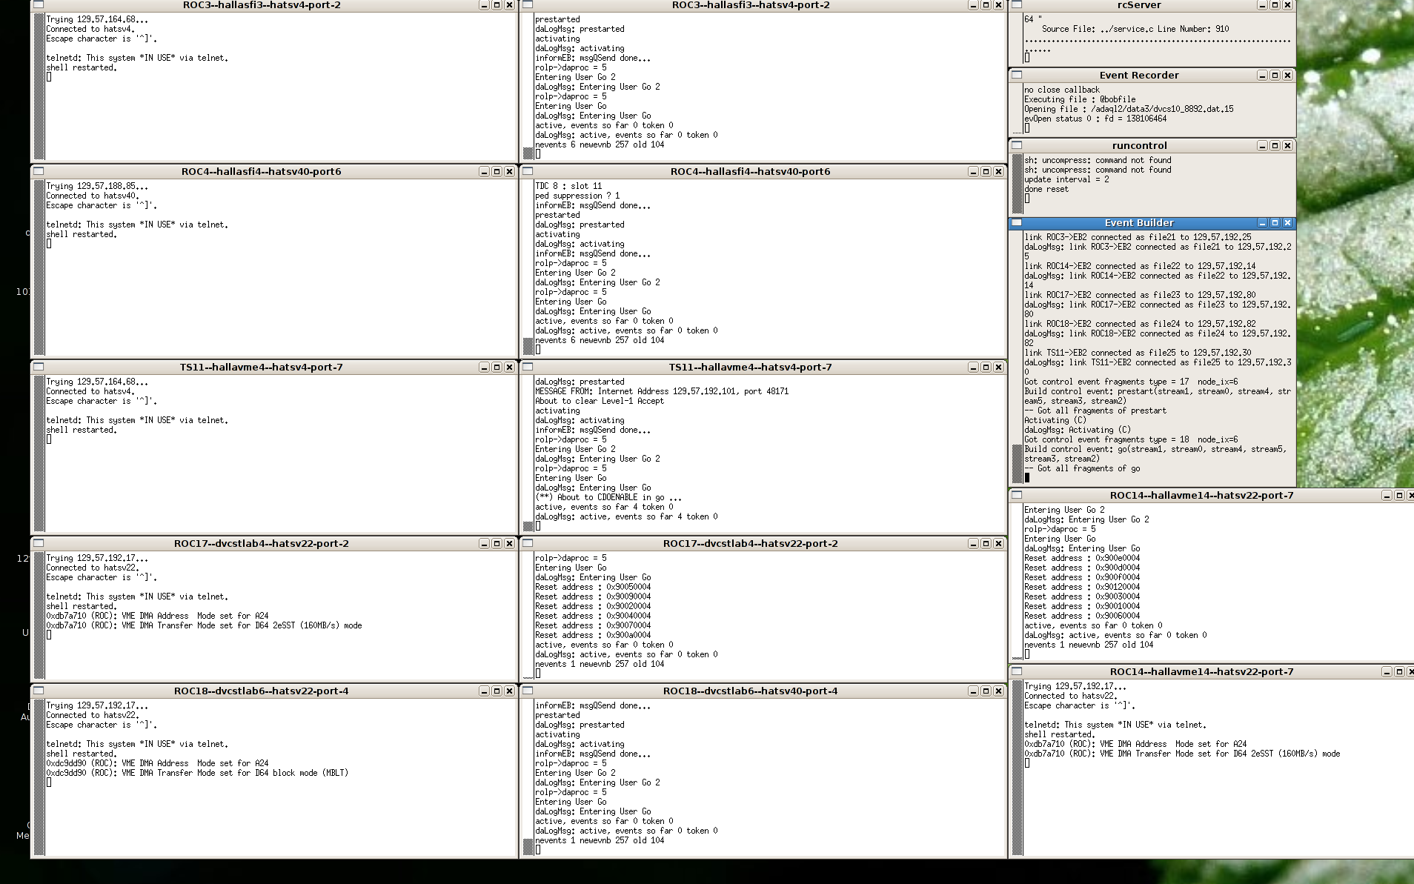Click title 'ROC18--dvcstlab6--hatsv40-port-4'
The image size is (1414, 884).
click(750, 691)
